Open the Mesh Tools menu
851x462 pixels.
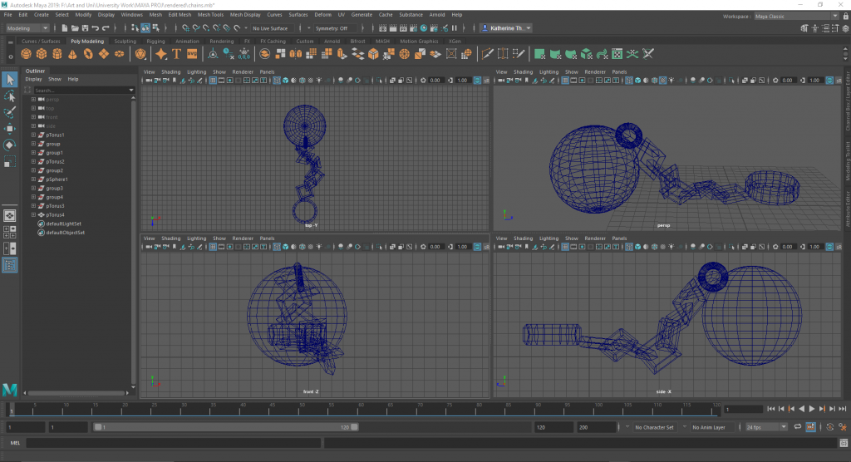click(x=211, y=15)
